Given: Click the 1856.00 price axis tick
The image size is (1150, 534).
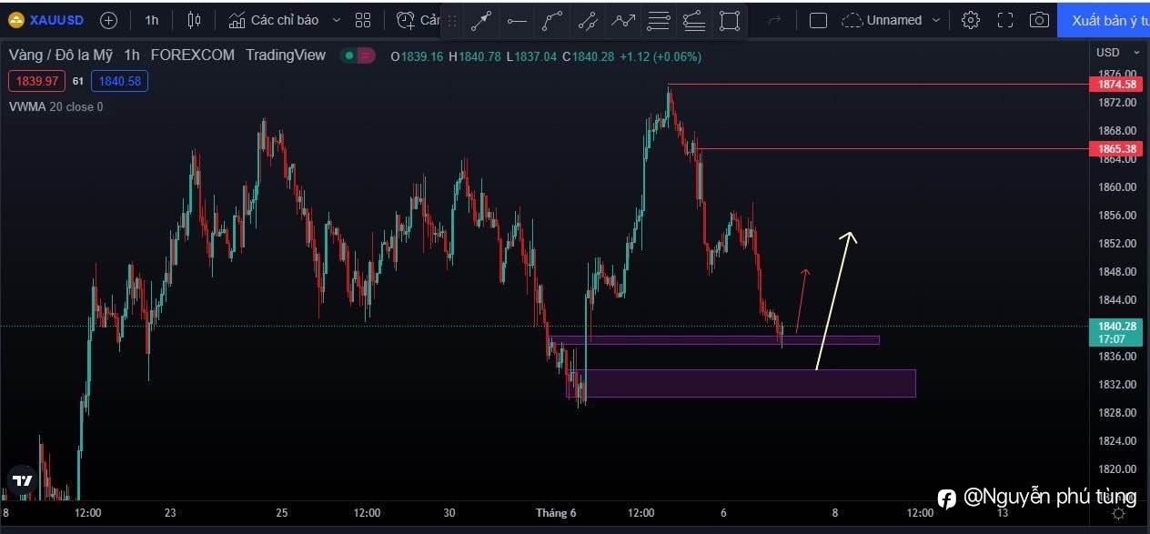Looking at the screenshot, I should (x=1117, y=216).
